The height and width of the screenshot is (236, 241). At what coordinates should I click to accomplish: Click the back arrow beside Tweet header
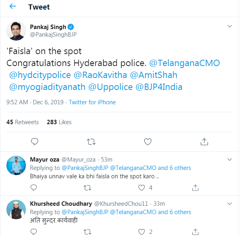pyautogui.click(x=13, y=7)
